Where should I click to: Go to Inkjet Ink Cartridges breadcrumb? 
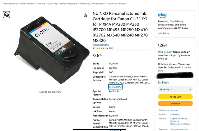point(117,4)
